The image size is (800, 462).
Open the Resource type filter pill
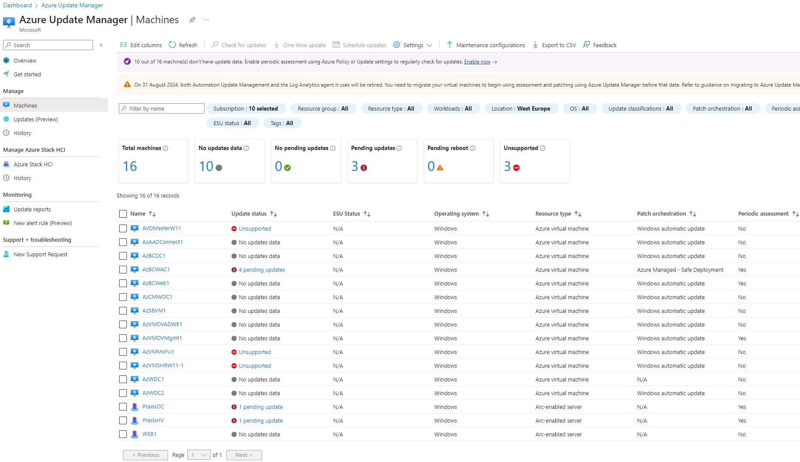tap(391, 109)
